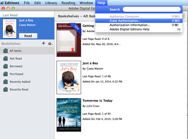Select the Purchased bookshelf label
This screenshot has height=139, width=188.
click(17, 74)
